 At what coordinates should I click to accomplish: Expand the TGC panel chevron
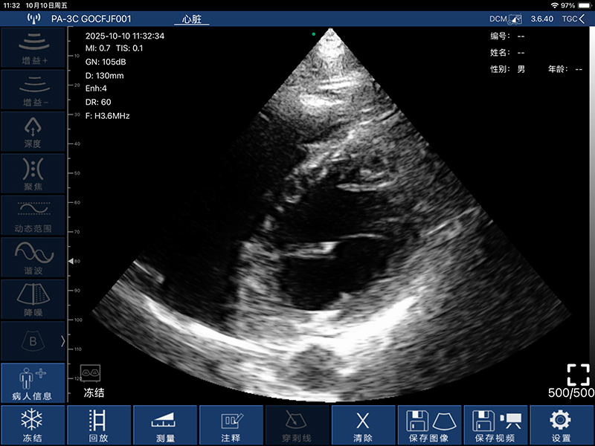(x=572, y=19)
